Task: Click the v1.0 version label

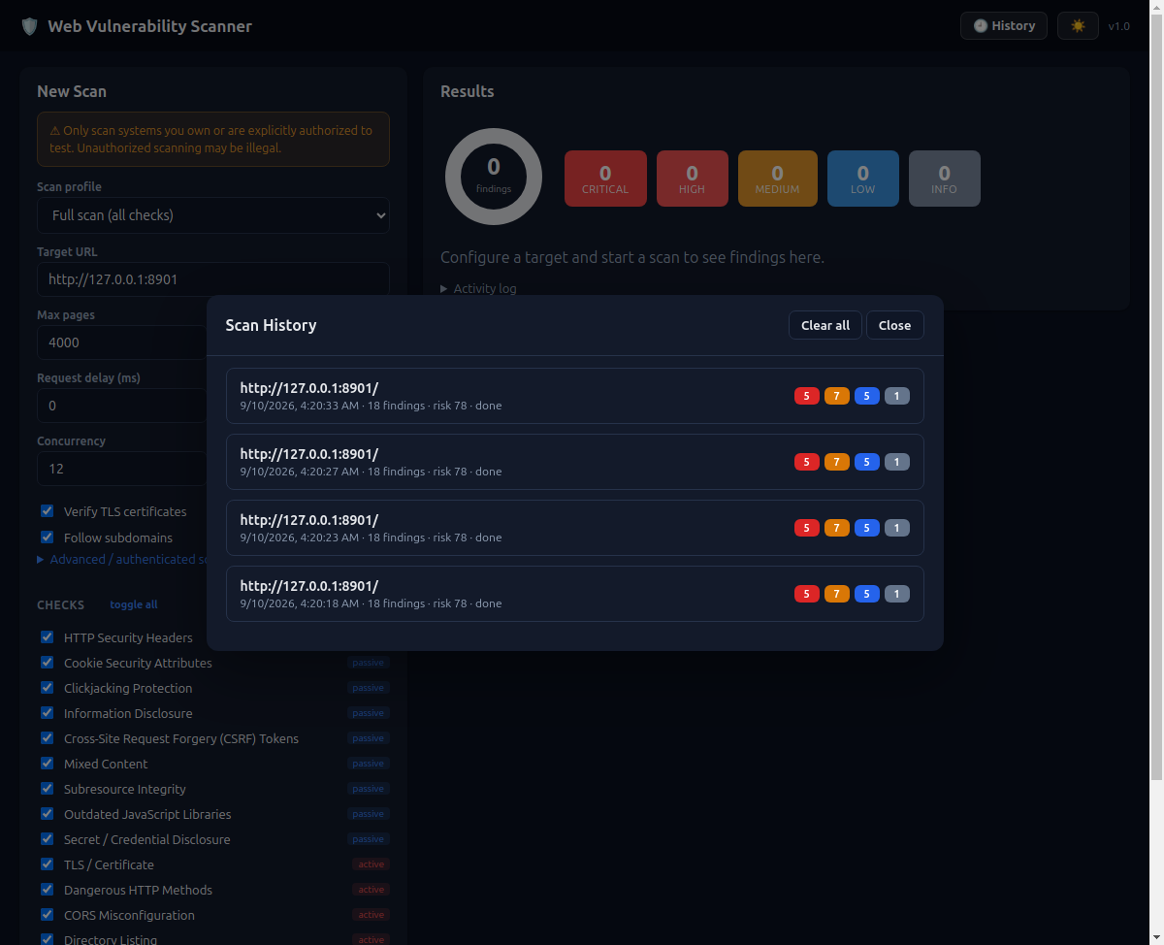Action: (x=1119, y=26)
